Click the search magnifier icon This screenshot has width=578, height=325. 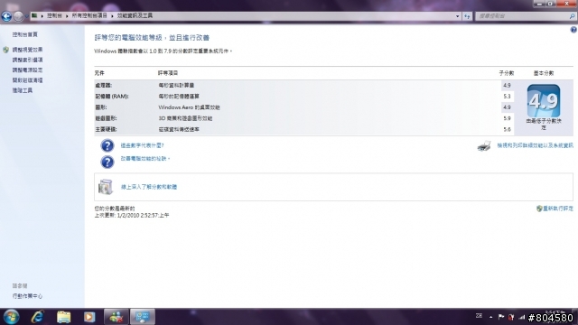(x=572, y=16)
